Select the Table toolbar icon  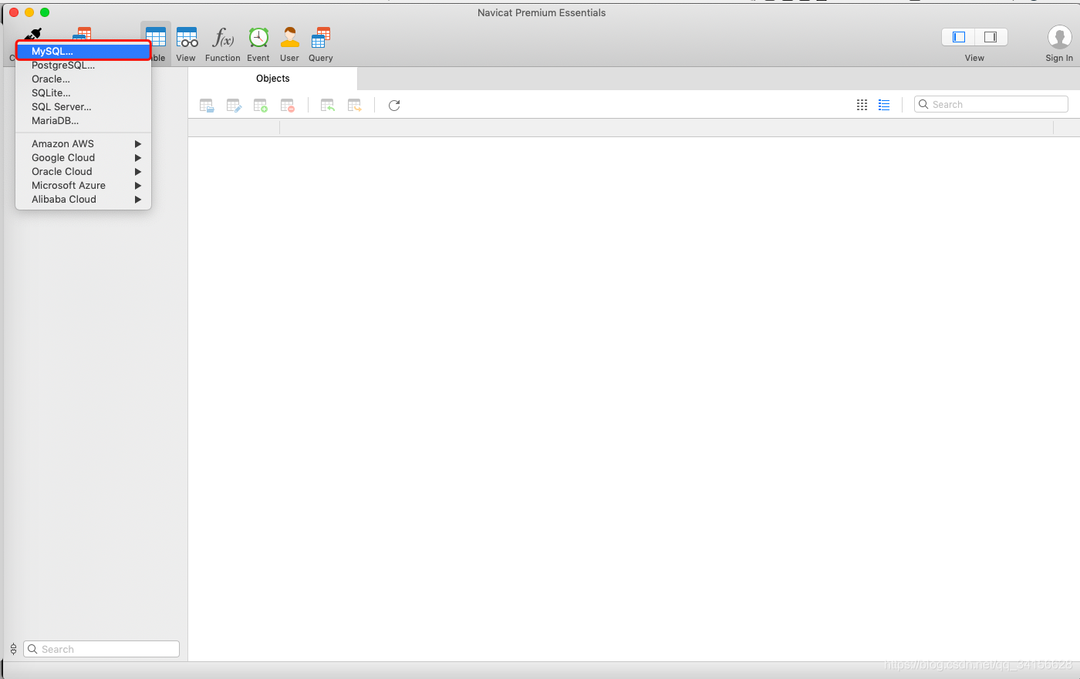click(x=156, y=37)
